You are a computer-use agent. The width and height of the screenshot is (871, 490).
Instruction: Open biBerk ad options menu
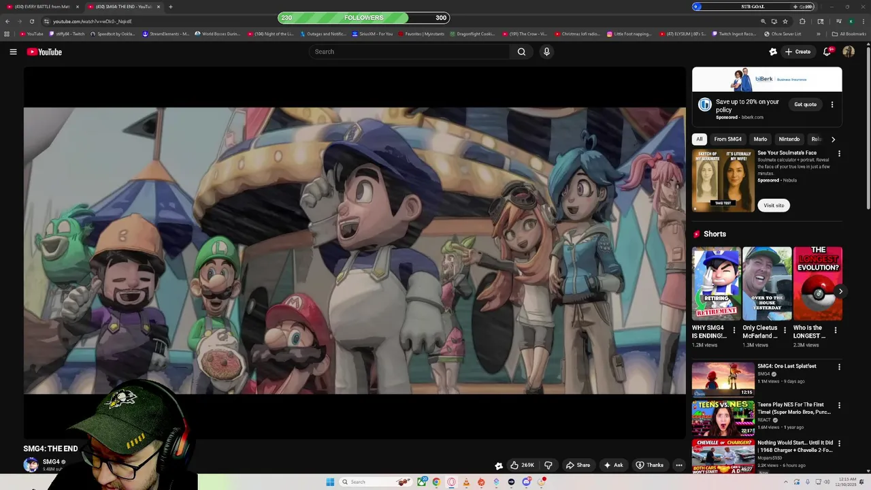(832, 104)
